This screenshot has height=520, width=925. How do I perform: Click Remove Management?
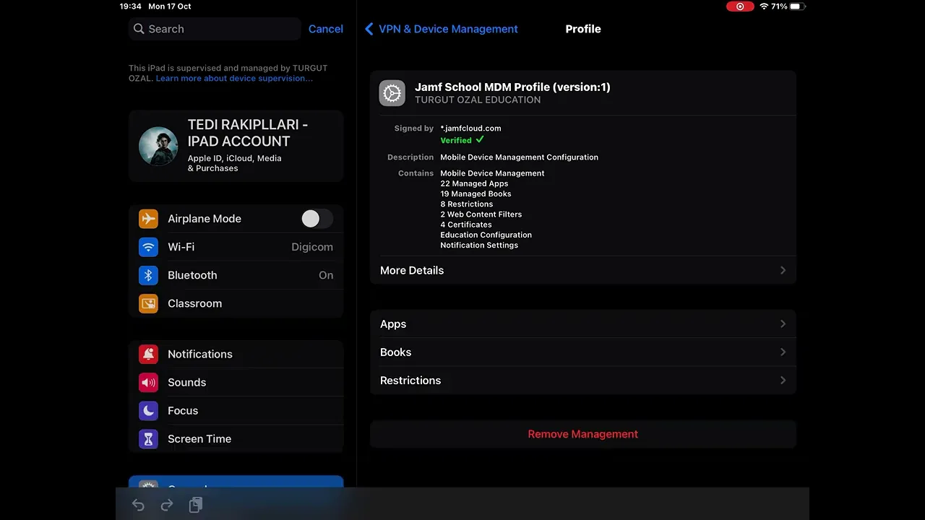583,434
